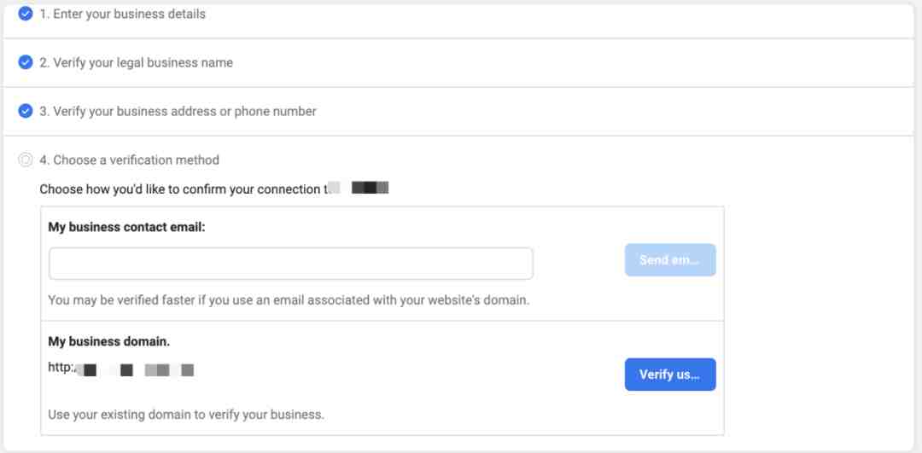Click the blue checkmark beside step 1
922x453 pixels.
26,14
